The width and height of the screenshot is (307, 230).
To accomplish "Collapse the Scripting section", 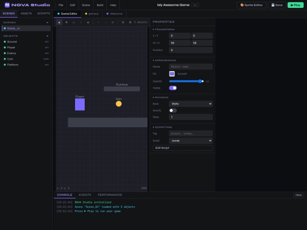I will coord(162,127).
